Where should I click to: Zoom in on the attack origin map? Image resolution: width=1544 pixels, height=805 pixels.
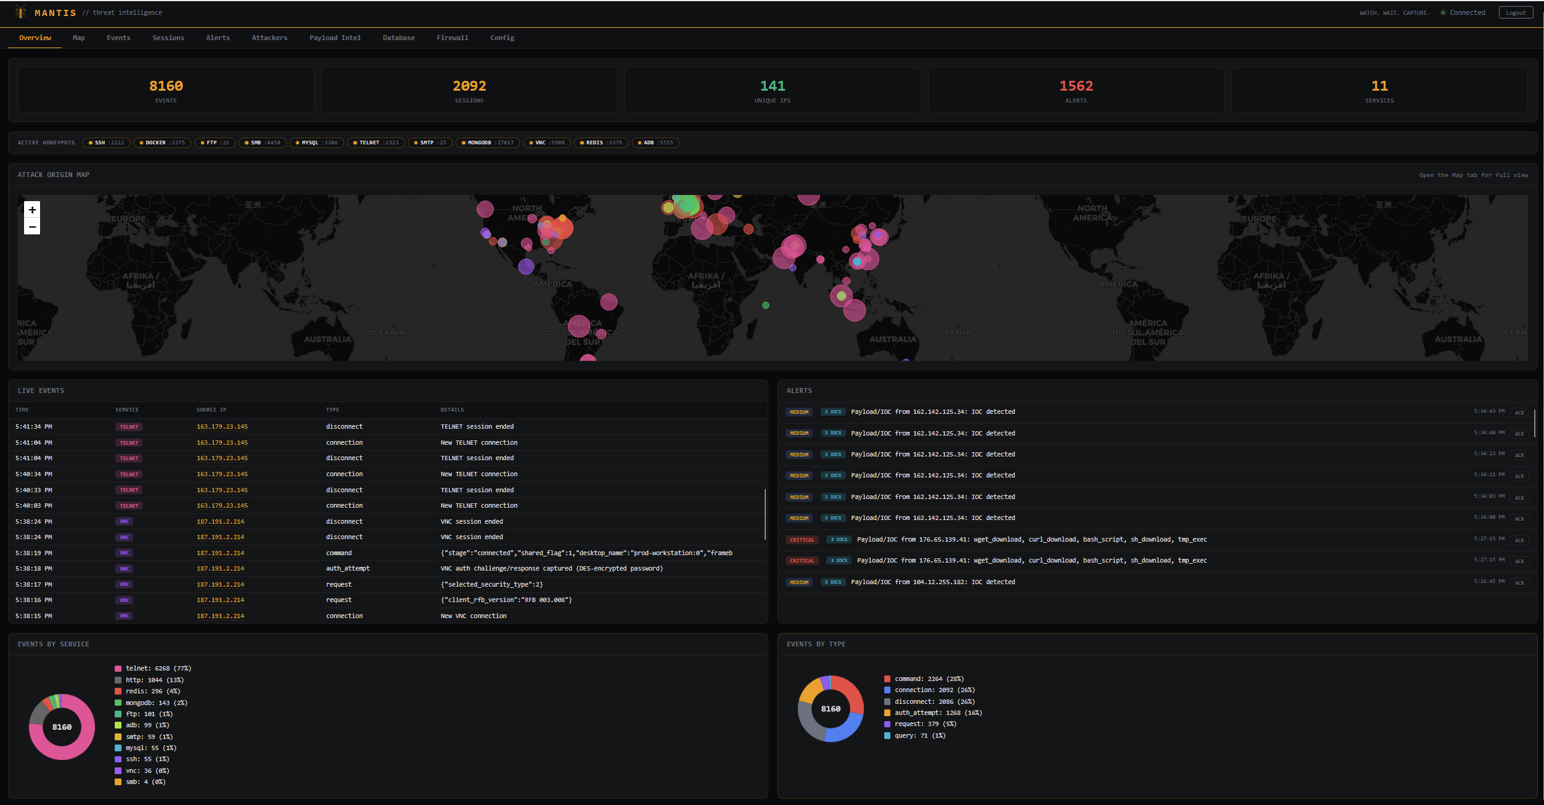(x=32, y=210)
